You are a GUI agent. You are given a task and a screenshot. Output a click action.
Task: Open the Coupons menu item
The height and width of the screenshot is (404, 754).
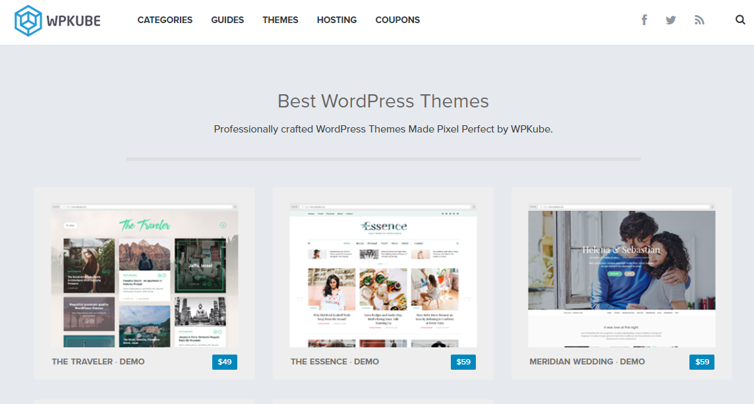(397, 20)
